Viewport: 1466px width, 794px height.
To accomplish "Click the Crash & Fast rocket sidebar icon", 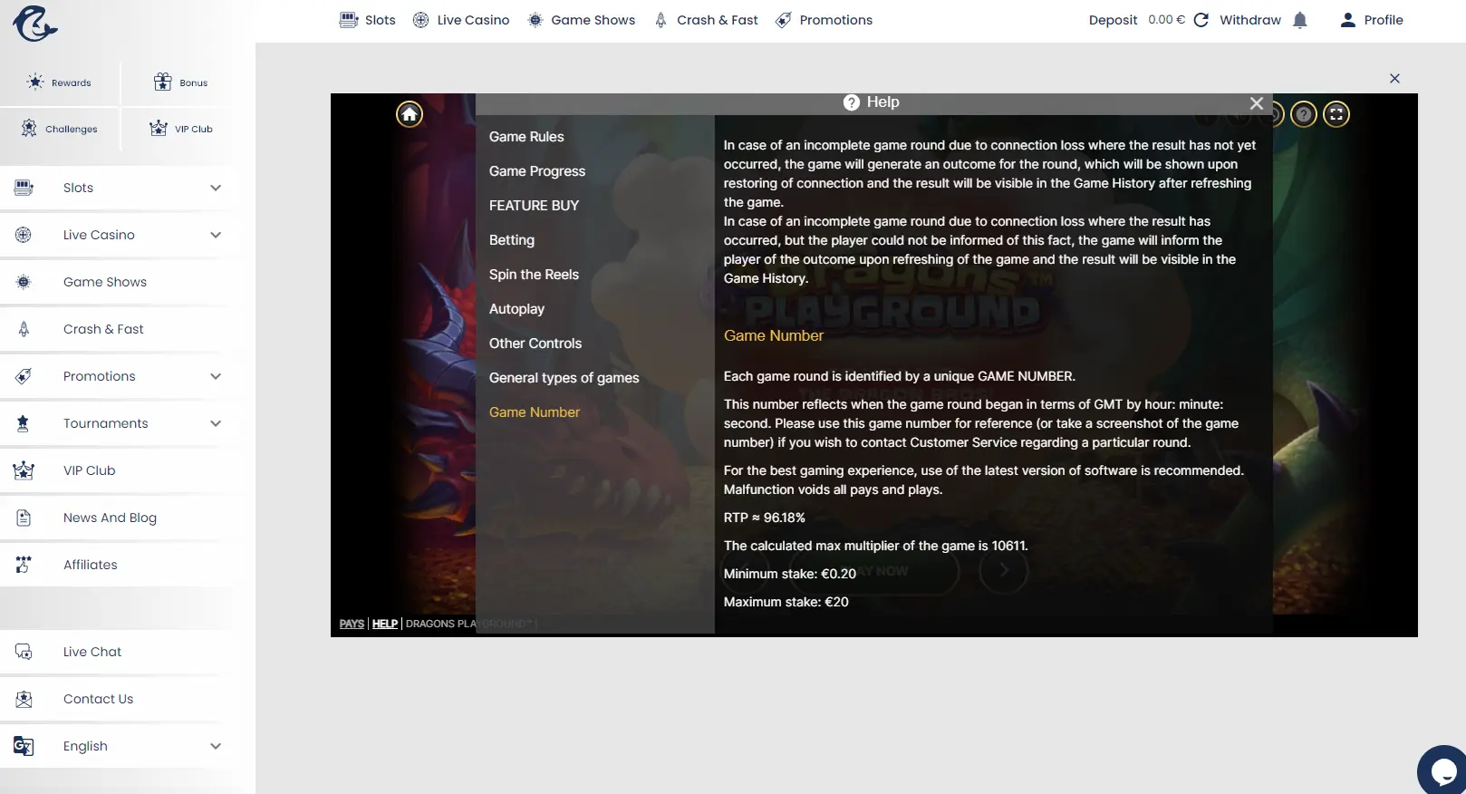I will [x=24, y=329].
